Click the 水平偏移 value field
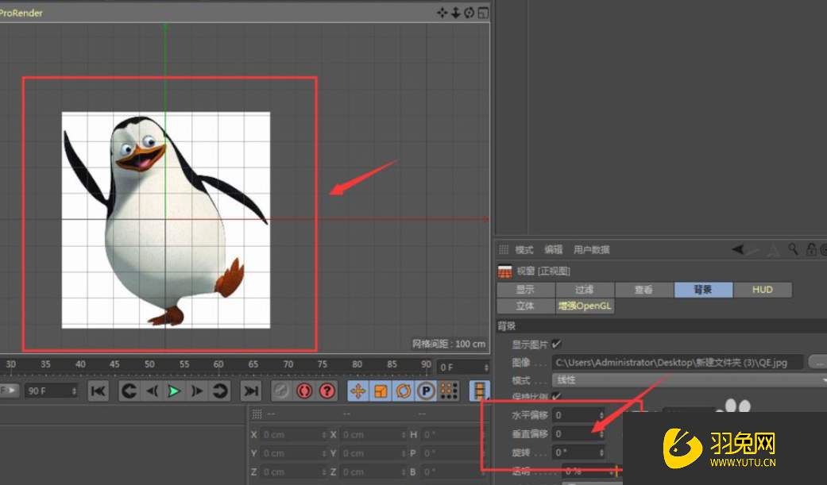The width and height of the screenshot is (827, 485). pyautogui.click(x=575, y=415)
